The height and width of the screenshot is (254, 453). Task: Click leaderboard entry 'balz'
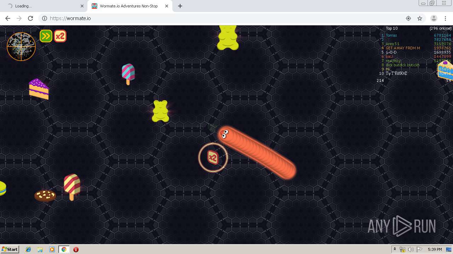389,56
